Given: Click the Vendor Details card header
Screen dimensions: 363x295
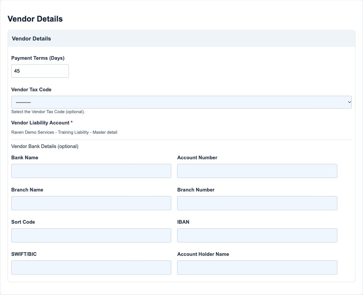Looking at the screenshot, I should [x=181, y=38].
